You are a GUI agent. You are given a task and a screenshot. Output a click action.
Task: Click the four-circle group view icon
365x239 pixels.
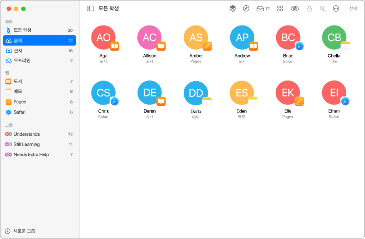[x=280, y=8]
